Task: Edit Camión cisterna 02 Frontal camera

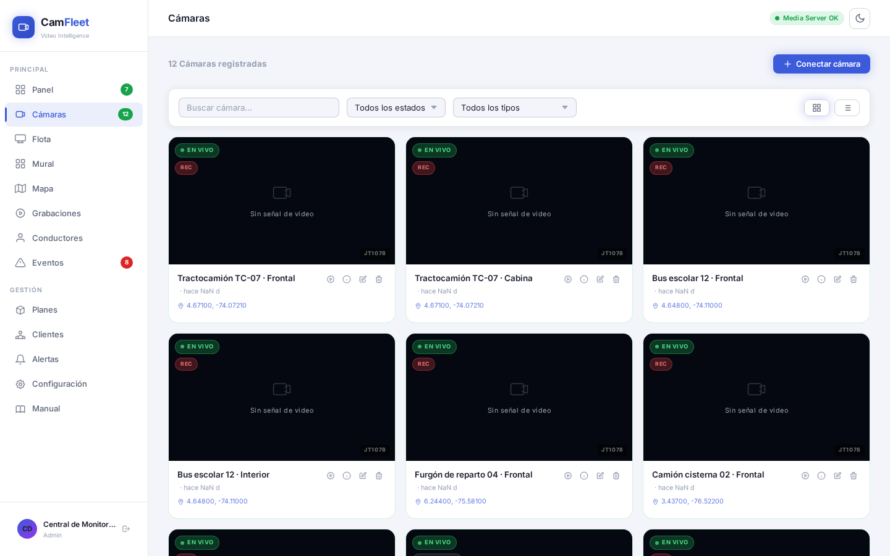Action: [837, 476]
